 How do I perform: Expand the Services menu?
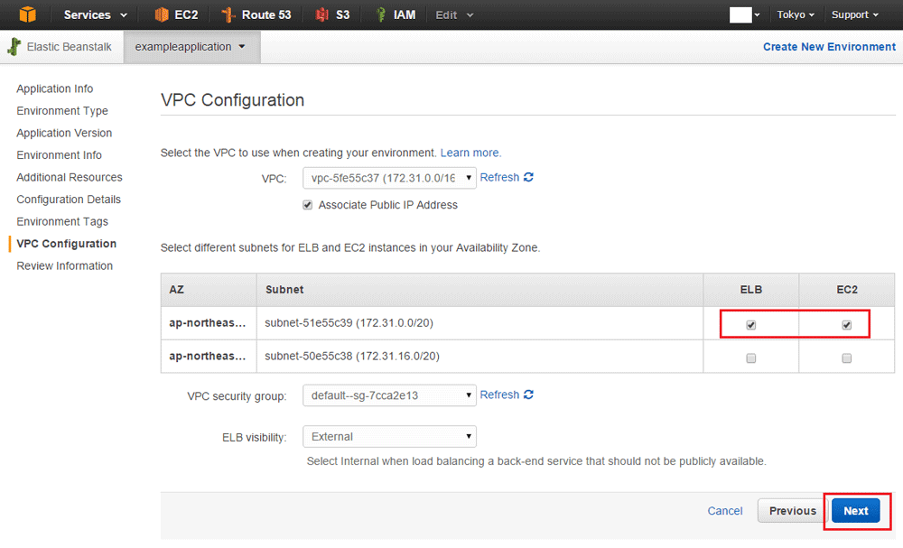pyautogui.click(x=95, y=15)
